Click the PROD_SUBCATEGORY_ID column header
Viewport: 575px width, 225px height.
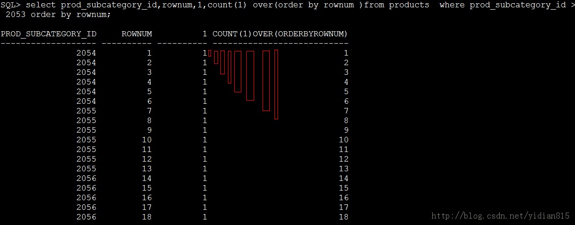click(49, 34)
